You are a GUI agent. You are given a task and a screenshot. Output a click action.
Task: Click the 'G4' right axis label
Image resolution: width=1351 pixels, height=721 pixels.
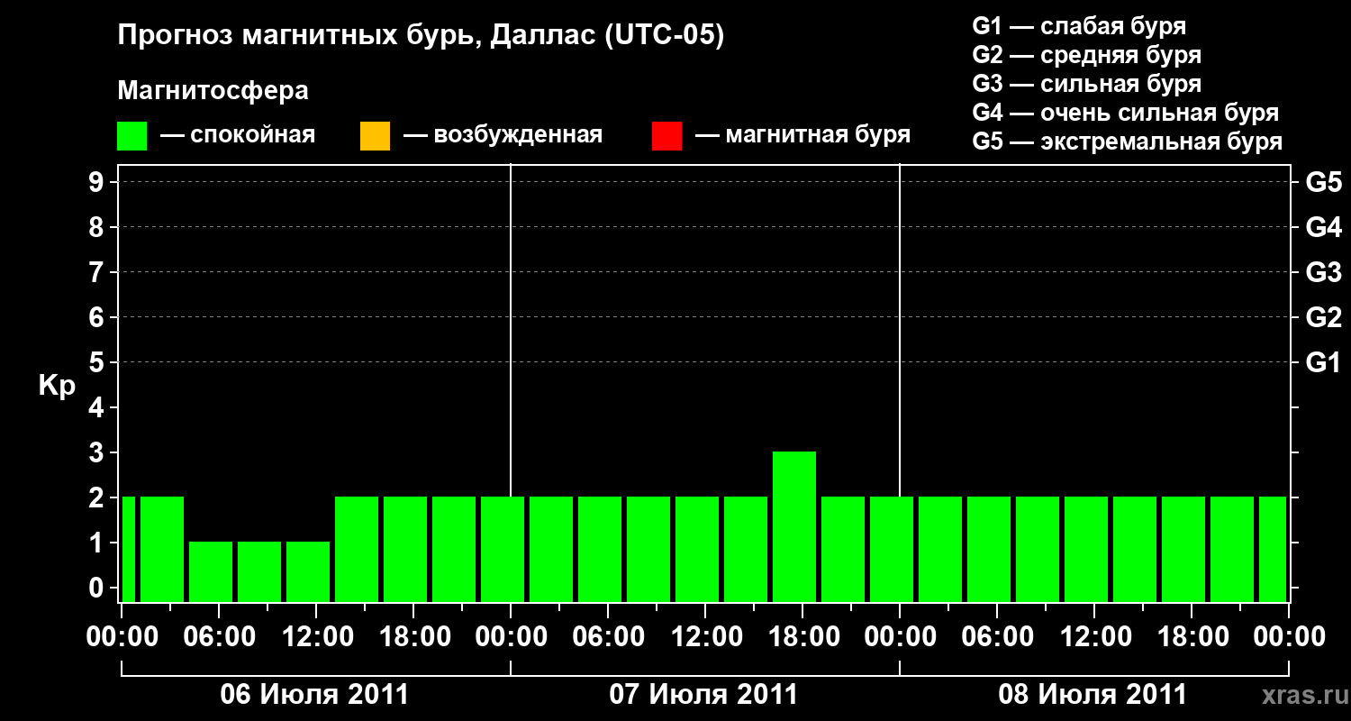1323,227
